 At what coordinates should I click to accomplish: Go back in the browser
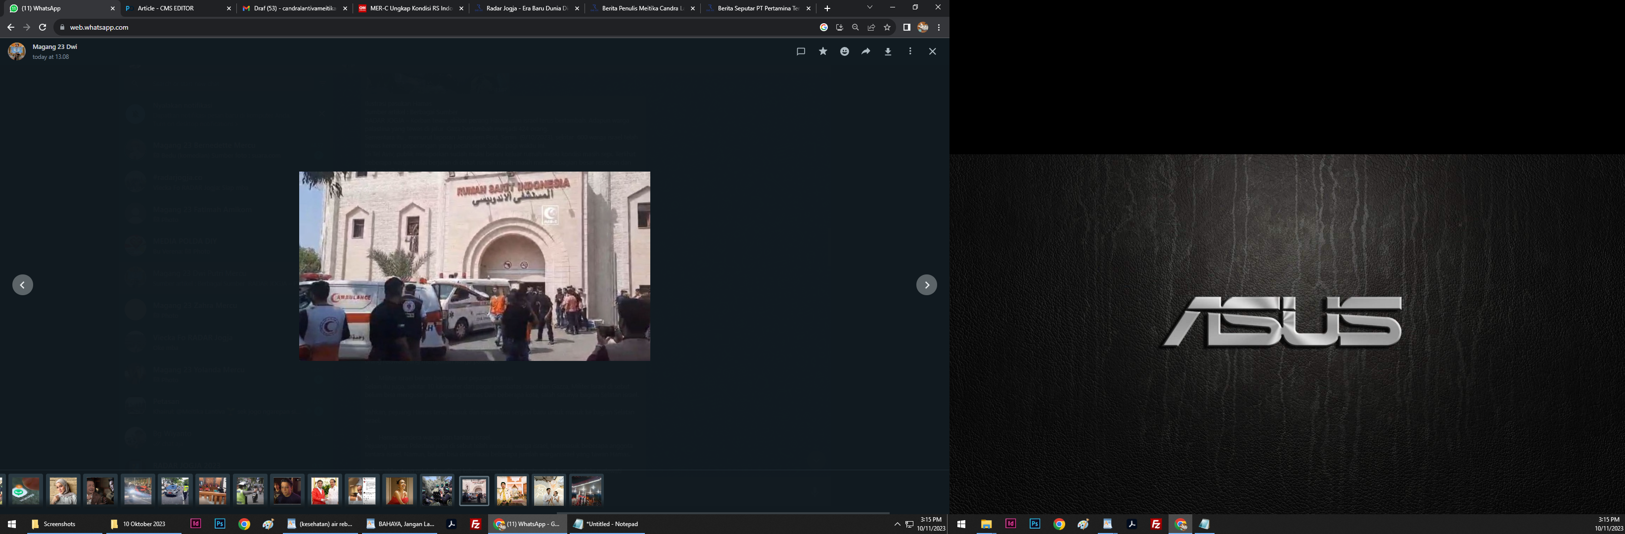(11, 27)
